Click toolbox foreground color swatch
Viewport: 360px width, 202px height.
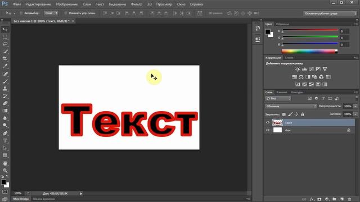(x=3, y=182)
